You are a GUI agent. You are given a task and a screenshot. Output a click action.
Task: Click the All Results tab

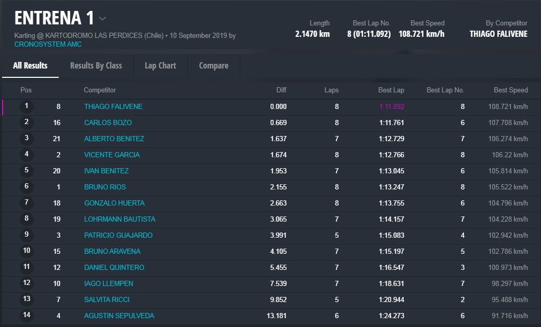pos(30,65)
